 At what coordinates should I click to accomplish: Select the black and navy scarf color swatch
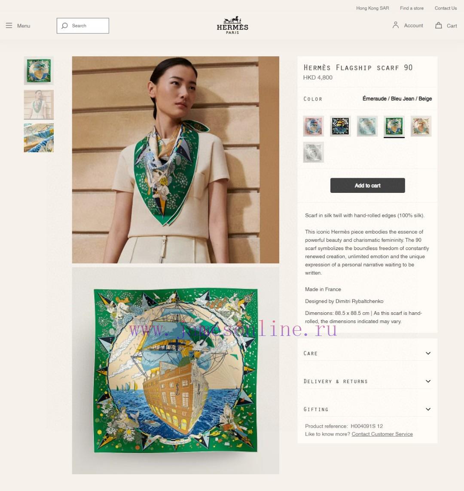pos(340,126)
